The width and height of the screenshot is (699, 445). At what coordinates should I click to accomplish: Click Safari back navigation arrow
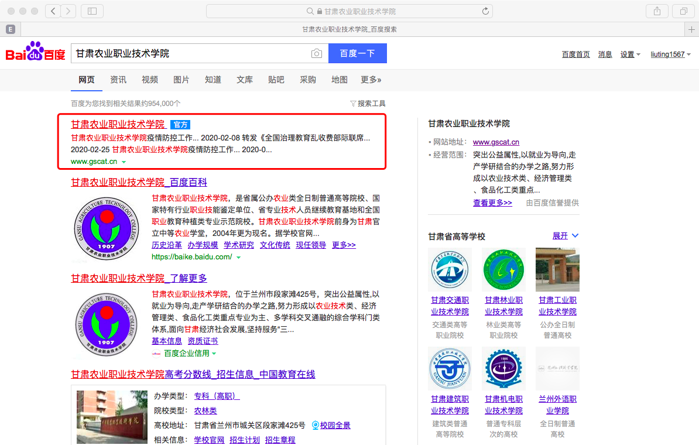click(53, 11)
